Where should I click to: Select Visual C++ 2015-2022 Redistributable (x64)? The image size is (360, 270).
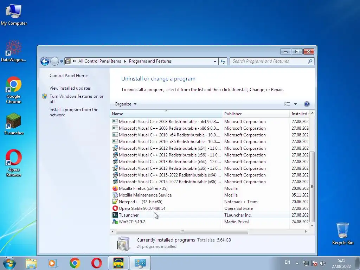coord(210,175)
